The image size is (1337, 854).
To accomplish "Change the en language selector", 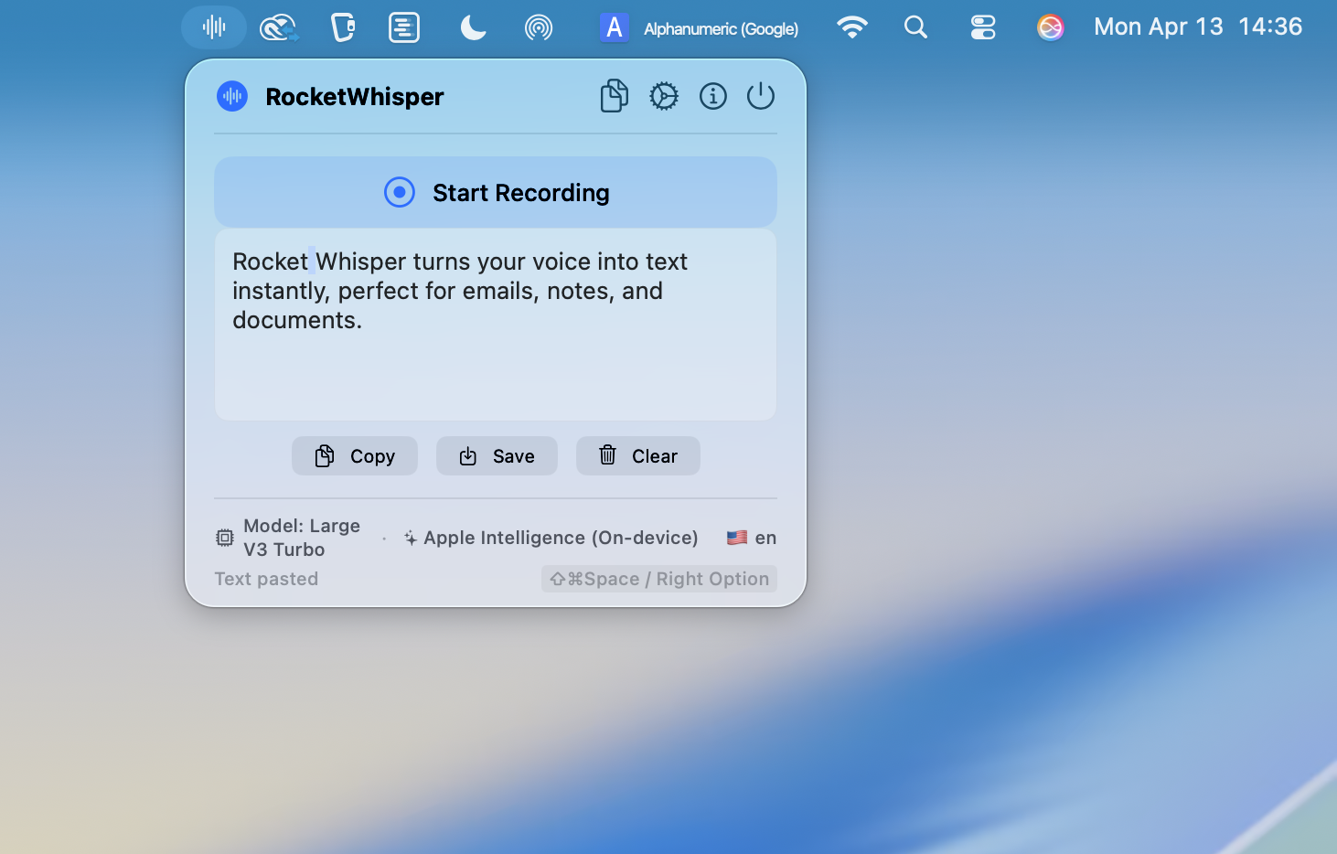I will [752, 538].
